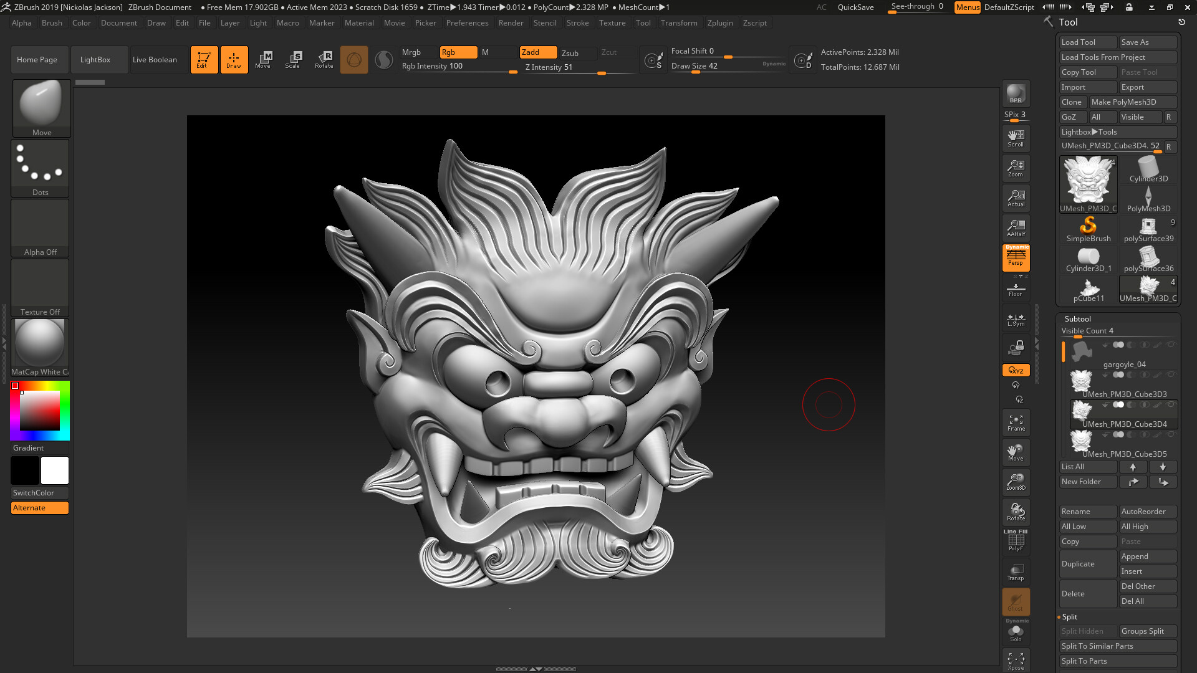The width and height of the screenshot is (1197, 673).
Task: Click the AAHalf icon
Action: point(1016,228)
